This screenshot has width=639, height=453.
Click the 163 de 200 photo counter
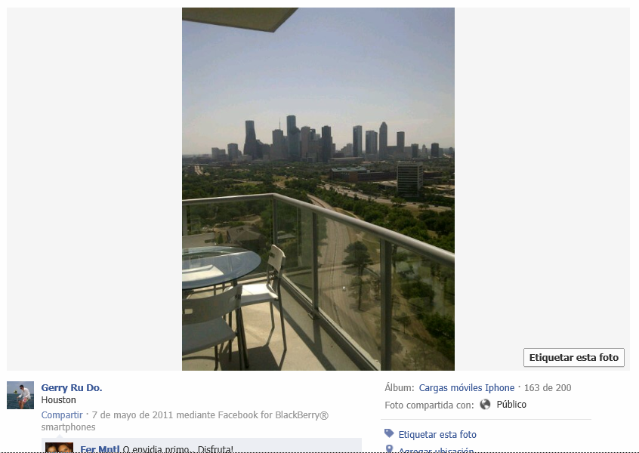(x=548, y=387)
